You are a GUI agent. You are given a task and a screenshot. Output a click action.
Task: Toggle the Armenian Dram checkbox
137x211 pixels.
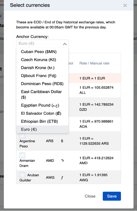click(x=22, y=155)
